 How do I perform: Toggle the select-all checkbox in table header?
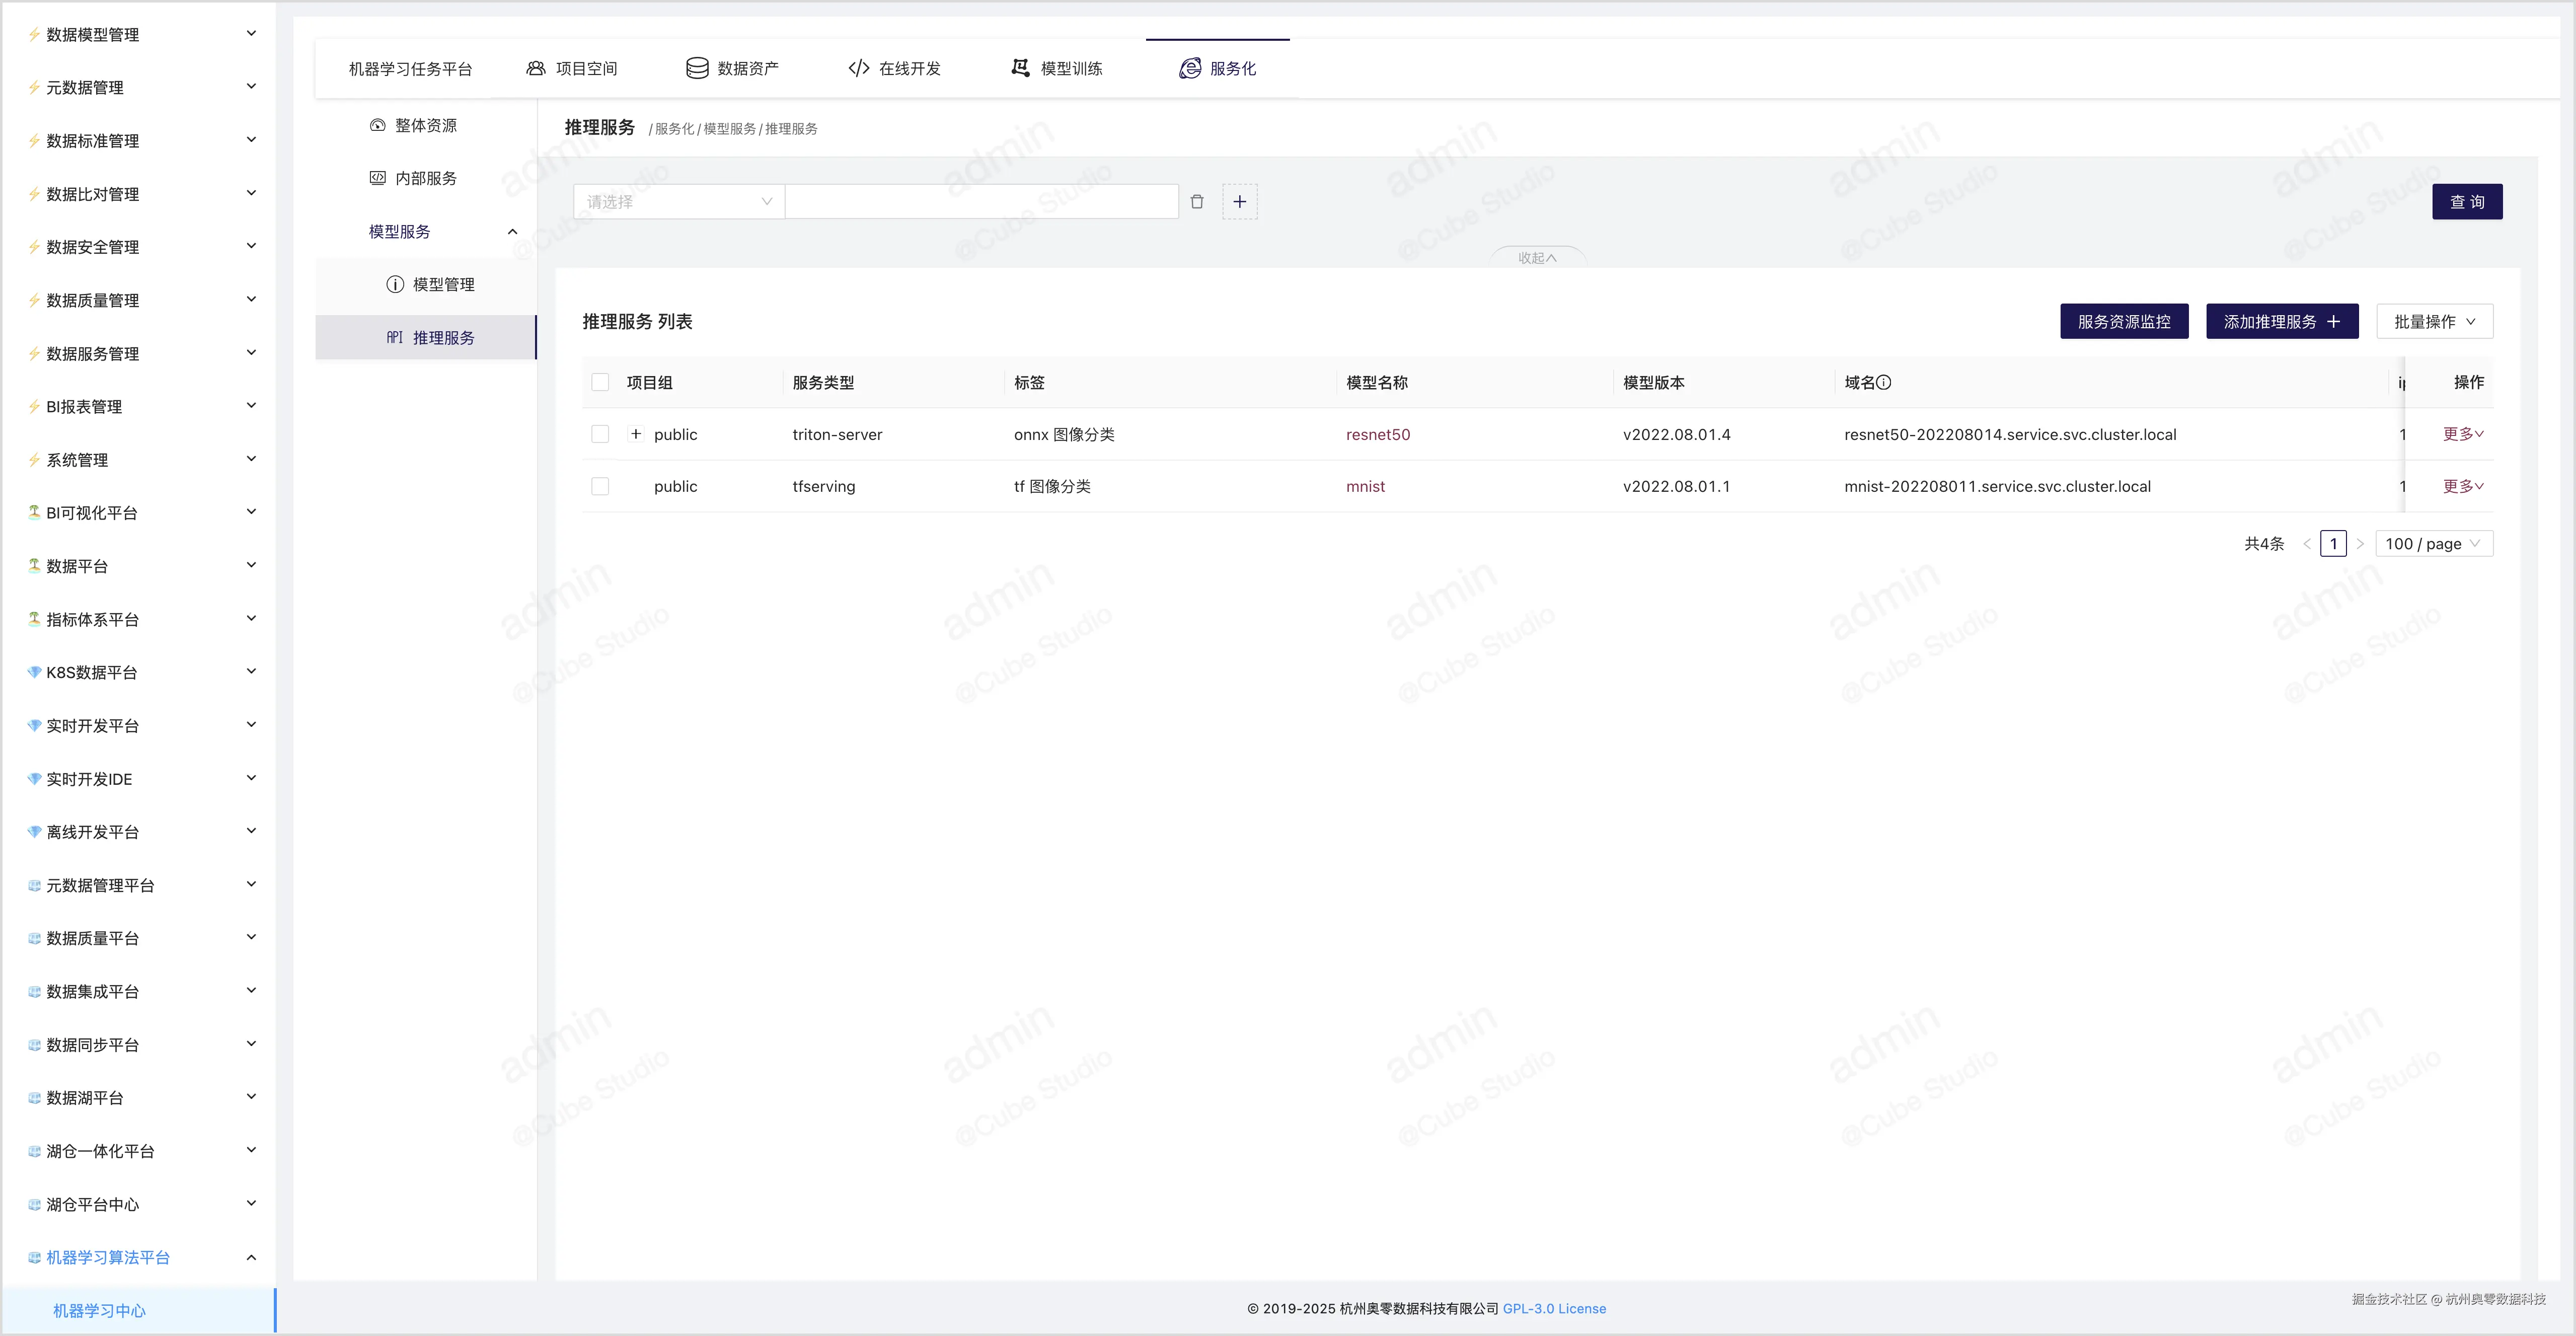[600, 382]
